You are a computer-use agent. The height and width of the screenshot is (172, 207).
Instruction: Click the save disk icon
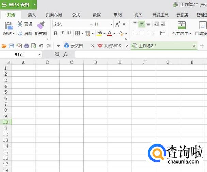pos(12,46)
